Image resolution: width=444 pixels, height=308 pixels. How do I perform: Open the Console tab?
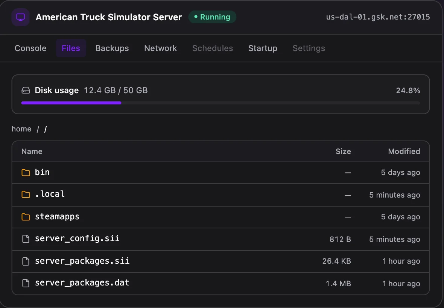coord(30,48)
